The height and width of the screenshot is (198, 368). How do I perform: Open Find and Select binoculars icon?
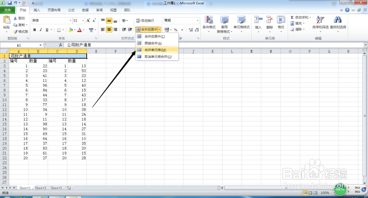tap(338, 20)
